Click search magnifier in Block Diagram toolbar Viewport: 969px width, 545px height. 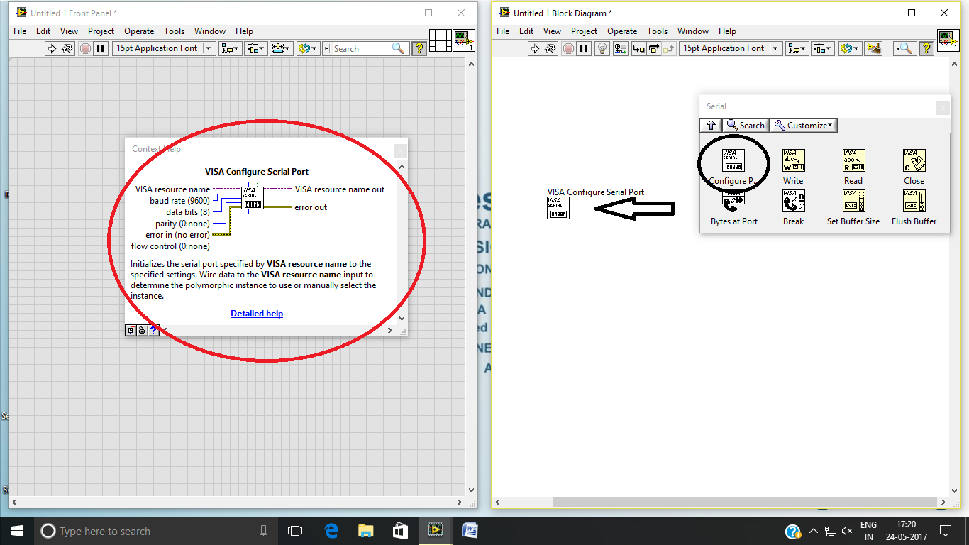click(x=904, y=48)
